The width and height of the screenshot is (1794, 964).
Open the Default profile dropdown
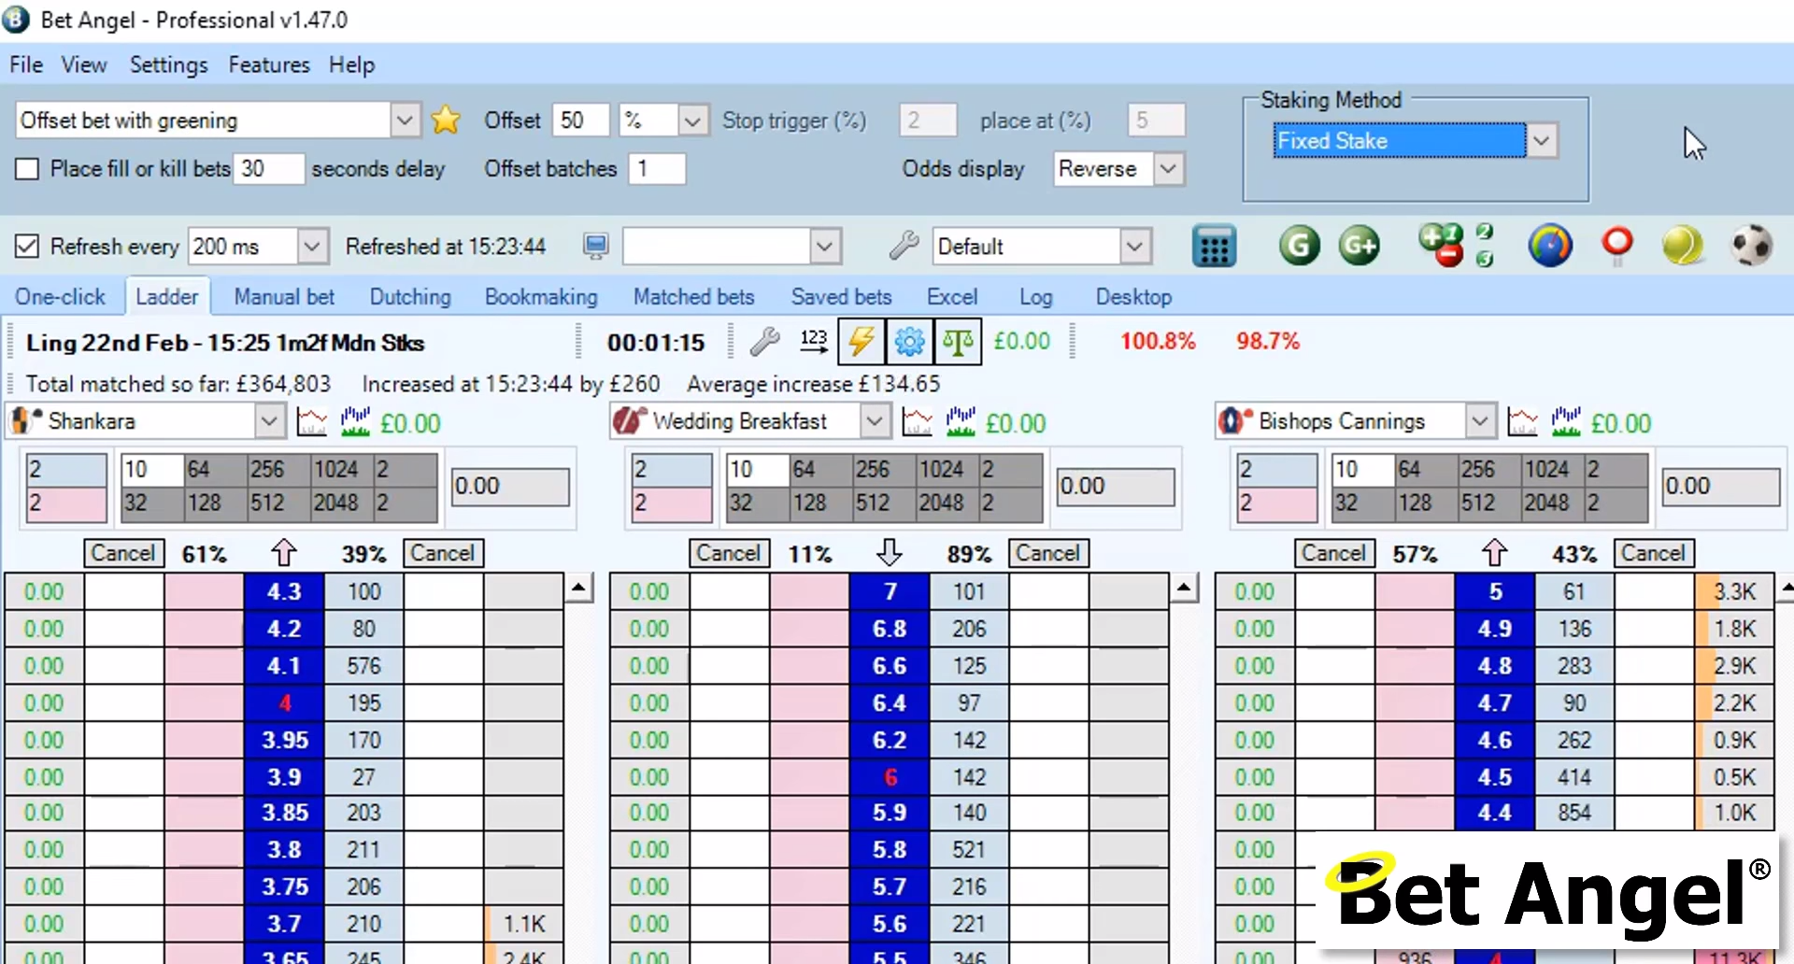[x=1134, y=247]
